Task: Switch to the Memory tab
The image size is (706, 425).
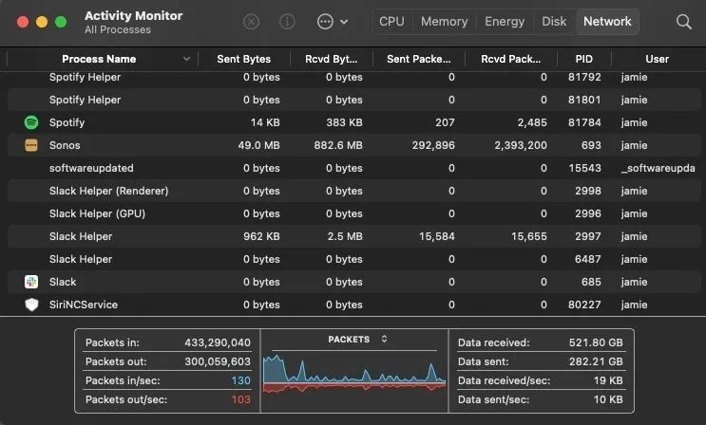Action: click(444, 21)
